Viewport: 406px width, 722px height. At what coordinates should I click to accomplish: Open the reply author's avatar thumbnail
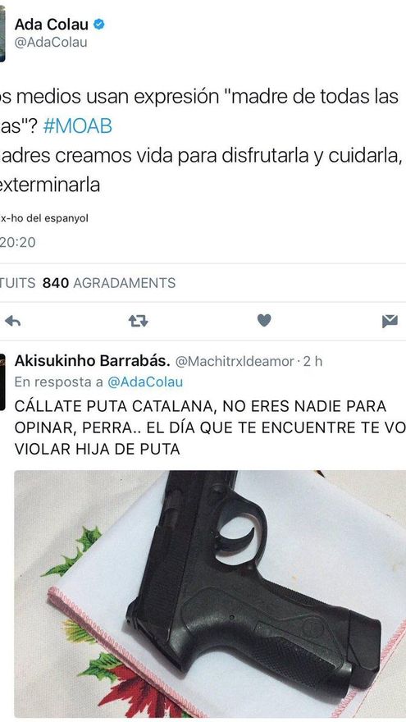[2, 382]
